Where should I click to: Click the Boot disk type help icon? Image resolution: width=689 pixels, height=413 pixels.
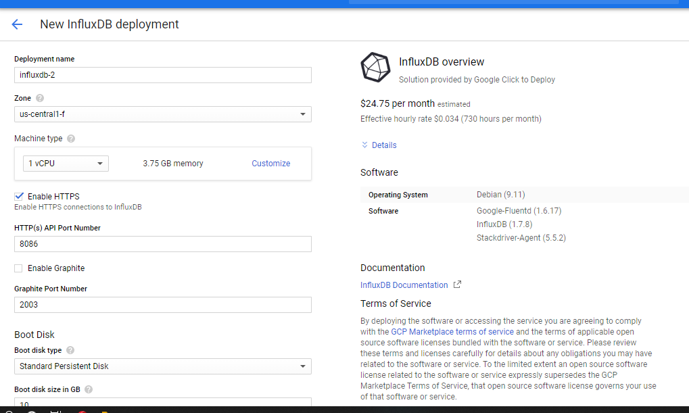(x=70, y=350)
